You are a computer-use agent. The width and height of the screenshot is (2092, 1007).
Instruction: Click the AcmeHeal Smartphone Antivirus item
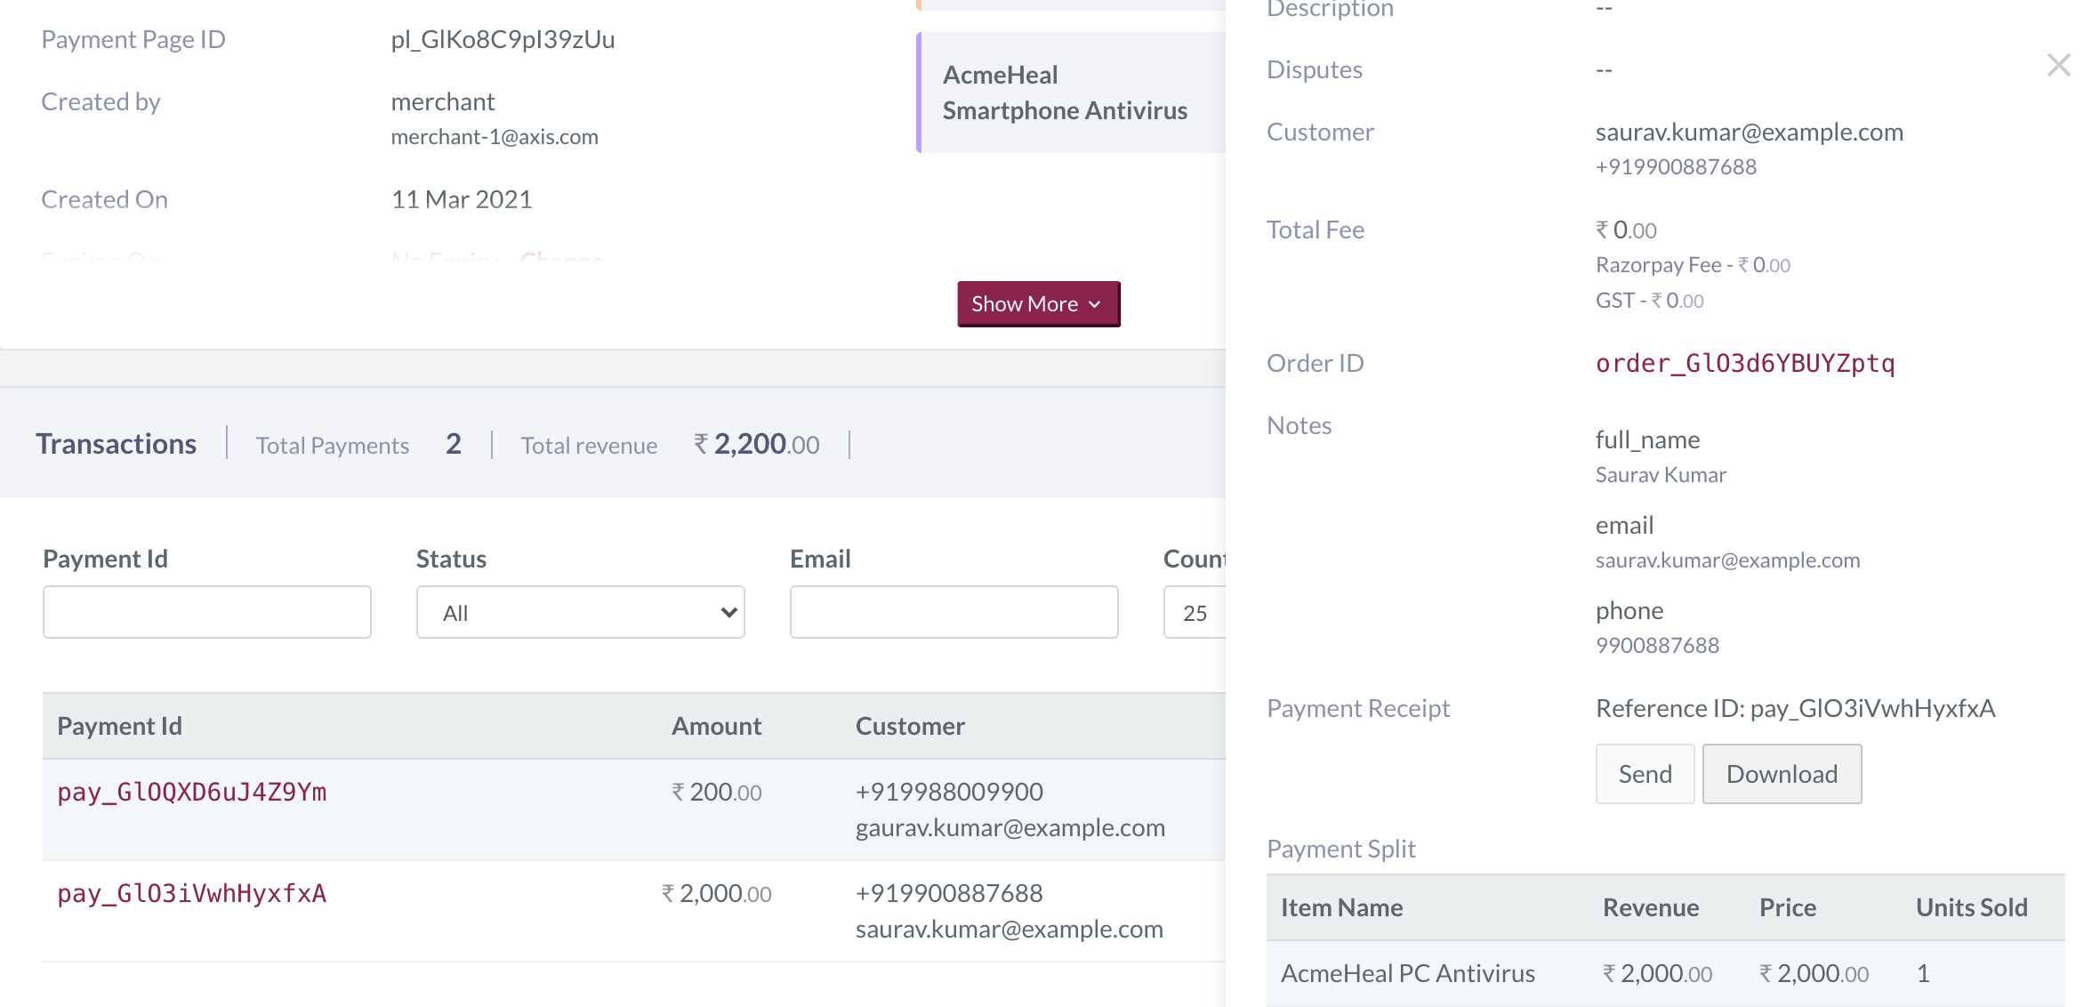1065,92
